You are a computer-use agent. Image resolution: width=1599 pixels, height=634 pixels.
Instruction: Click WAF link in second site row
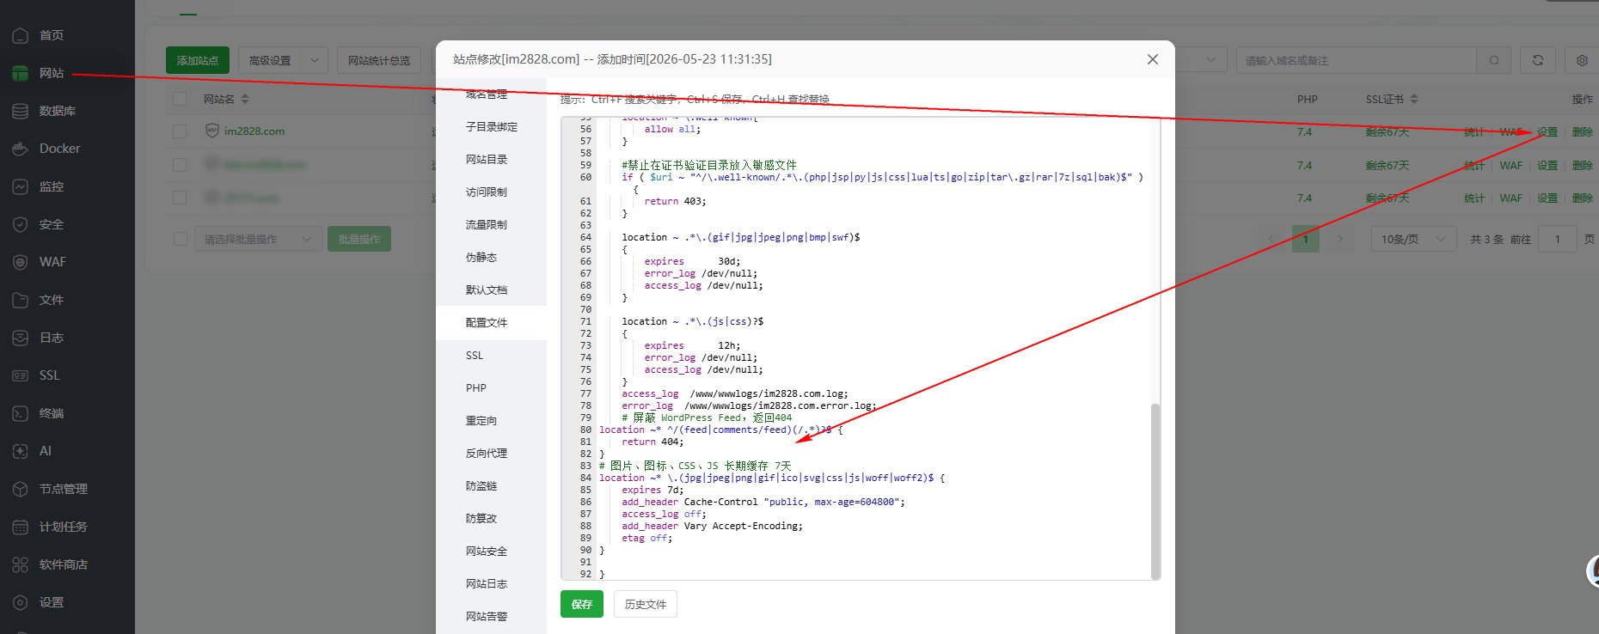tap(1510, 165)
